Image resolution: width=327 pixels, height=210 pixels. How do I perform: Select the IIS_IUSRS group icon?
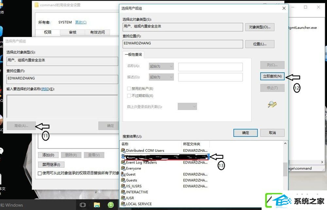click(123, 186)
